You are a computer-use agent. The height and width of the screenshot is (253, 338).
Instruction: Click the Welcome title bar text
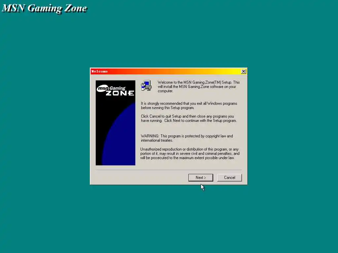click(99, 71)
